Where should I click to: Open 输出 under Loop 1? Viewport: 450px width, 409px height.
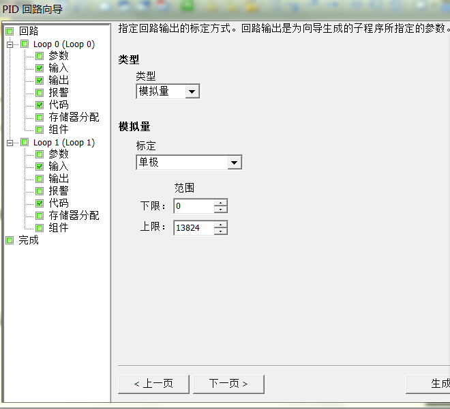click(x=59, y=179)
